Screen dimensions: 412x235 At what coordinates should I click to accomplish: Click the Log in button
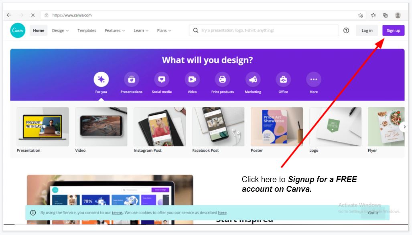pyautogui.click(x=367, y=30)
